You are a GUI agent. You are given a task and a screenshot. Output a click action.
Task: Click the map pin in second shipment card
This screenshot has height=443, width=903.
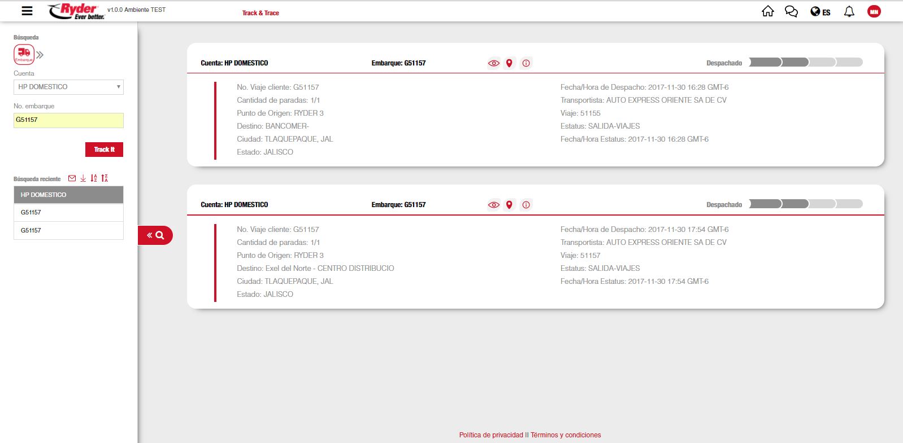[x=509, y=205]
